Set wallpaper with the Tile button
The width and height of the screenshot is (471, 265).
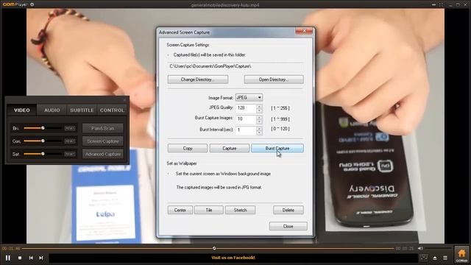(x=209, y=211)
